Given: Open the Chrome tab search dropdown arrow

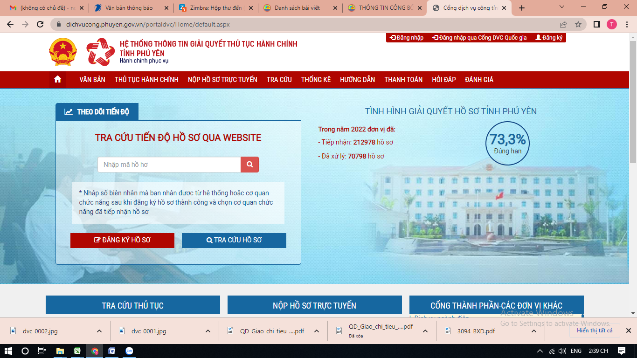Looking at the screenshot, I should (562, 7).
